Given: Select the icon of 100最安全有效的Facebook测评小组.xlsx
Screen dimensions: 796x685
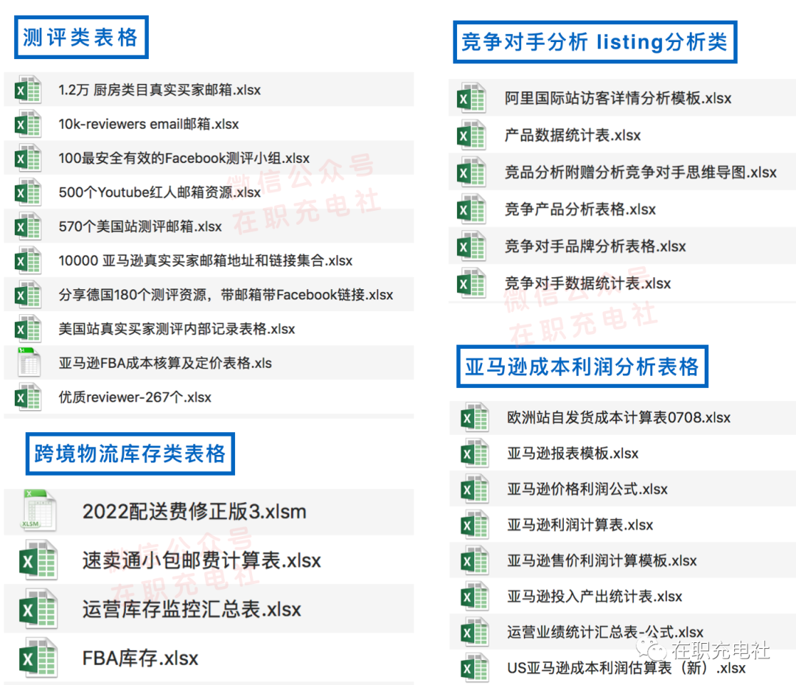Looking at the screenshot, I should point(28,158).
